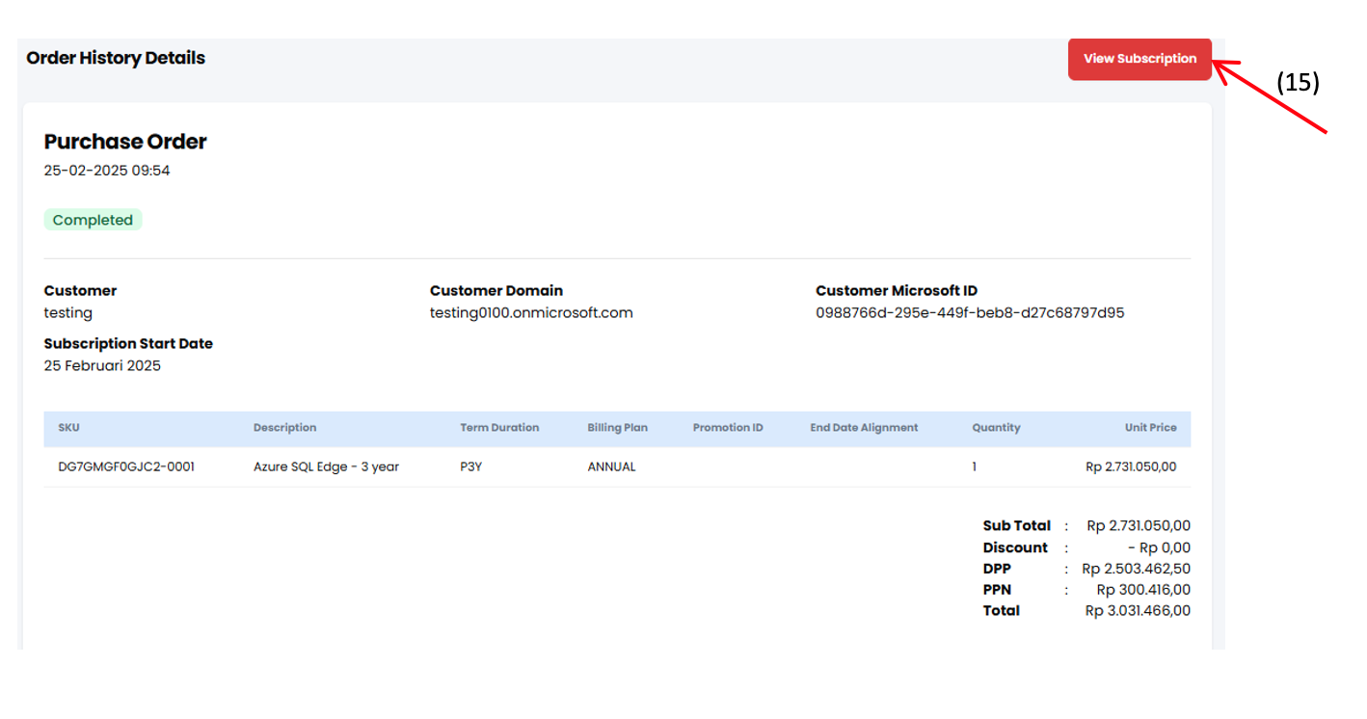The image size is (1367, 719).
Task: Select the Quantity column header
Action: click(x=996, y=428)
